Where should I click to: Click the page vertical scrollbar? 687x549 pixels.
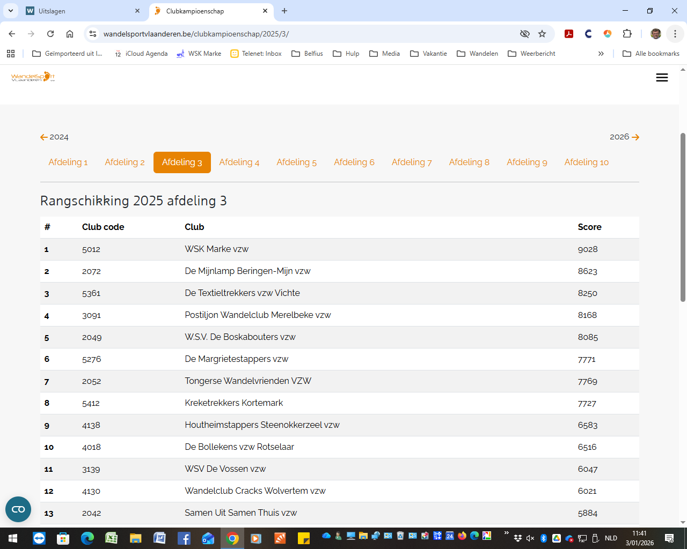[x=683, y=214]
